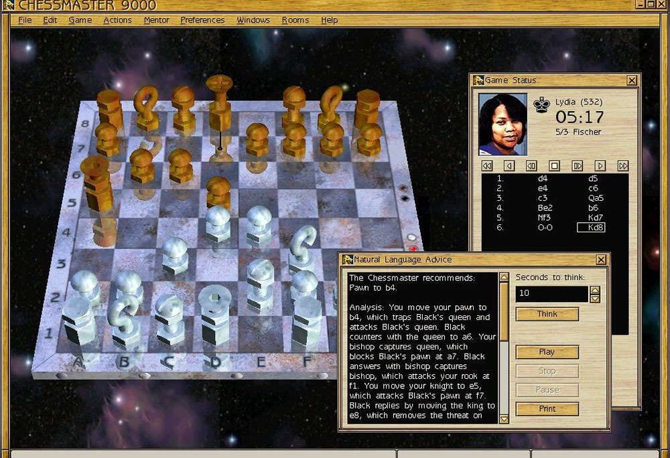The width and height of the screenshot is (670, 458).
Task: Jump to the last move with fast-forward control
Action: click(622, 166)
